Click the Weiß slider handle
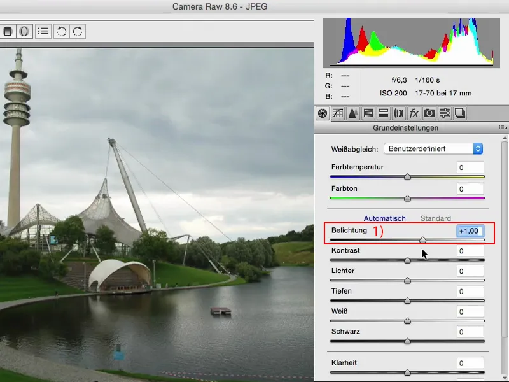This screenshot has width=509, height=382. pos(407,321)
